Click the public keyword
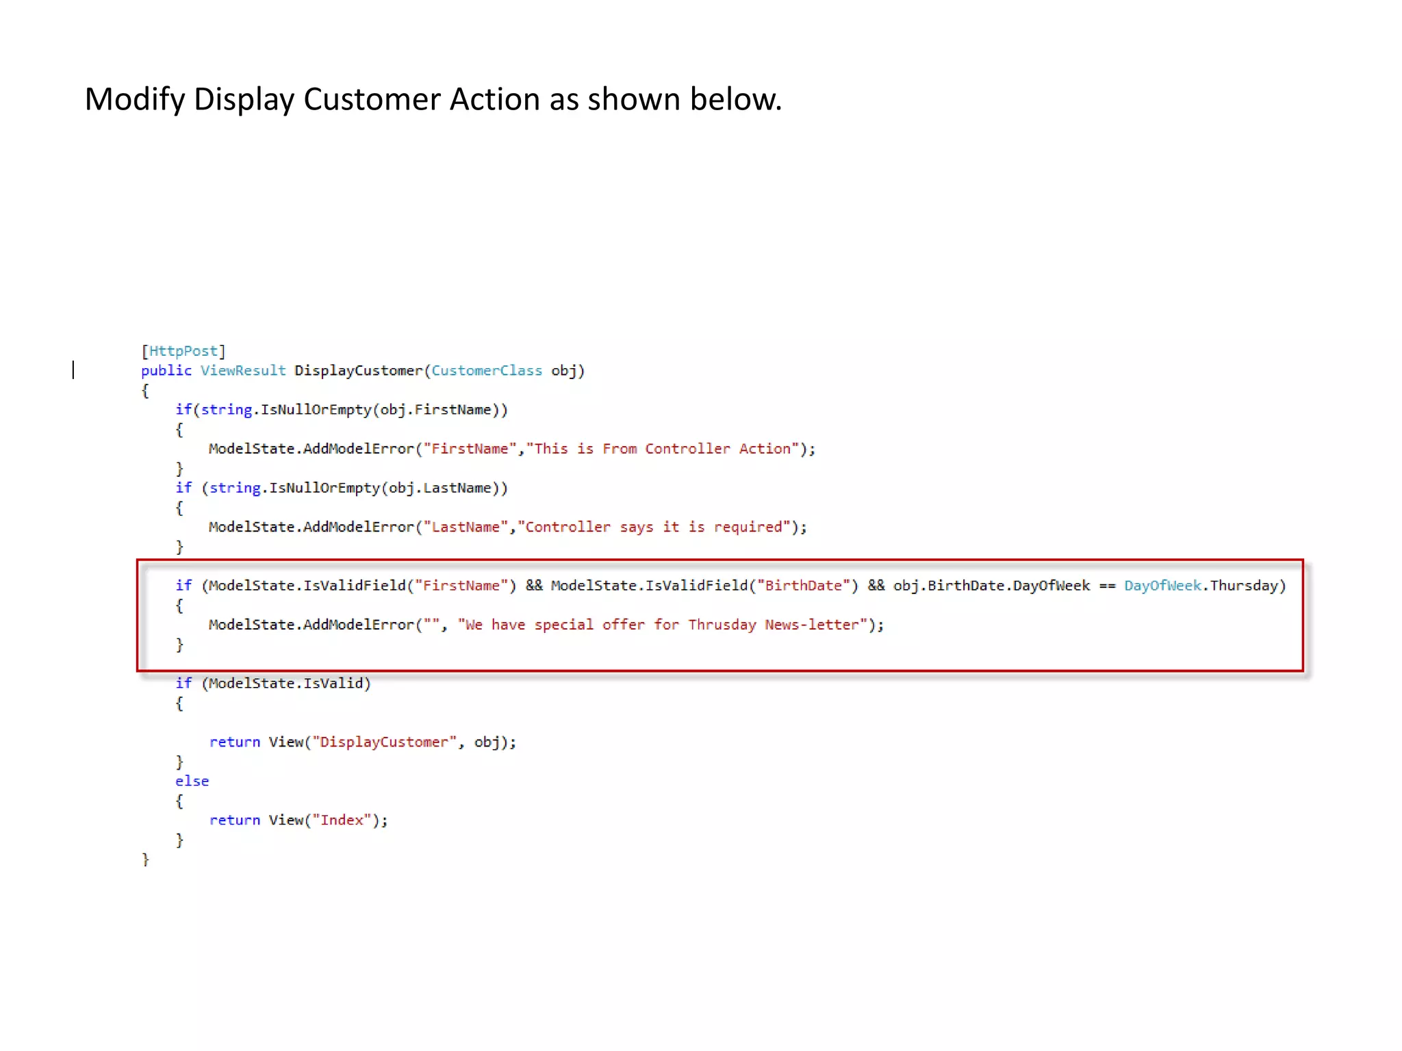 click(166, 371)
